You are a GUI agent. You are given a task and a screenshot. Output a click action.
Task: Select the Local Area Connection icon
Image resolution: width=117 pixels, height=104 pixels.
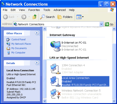point(55,81)
